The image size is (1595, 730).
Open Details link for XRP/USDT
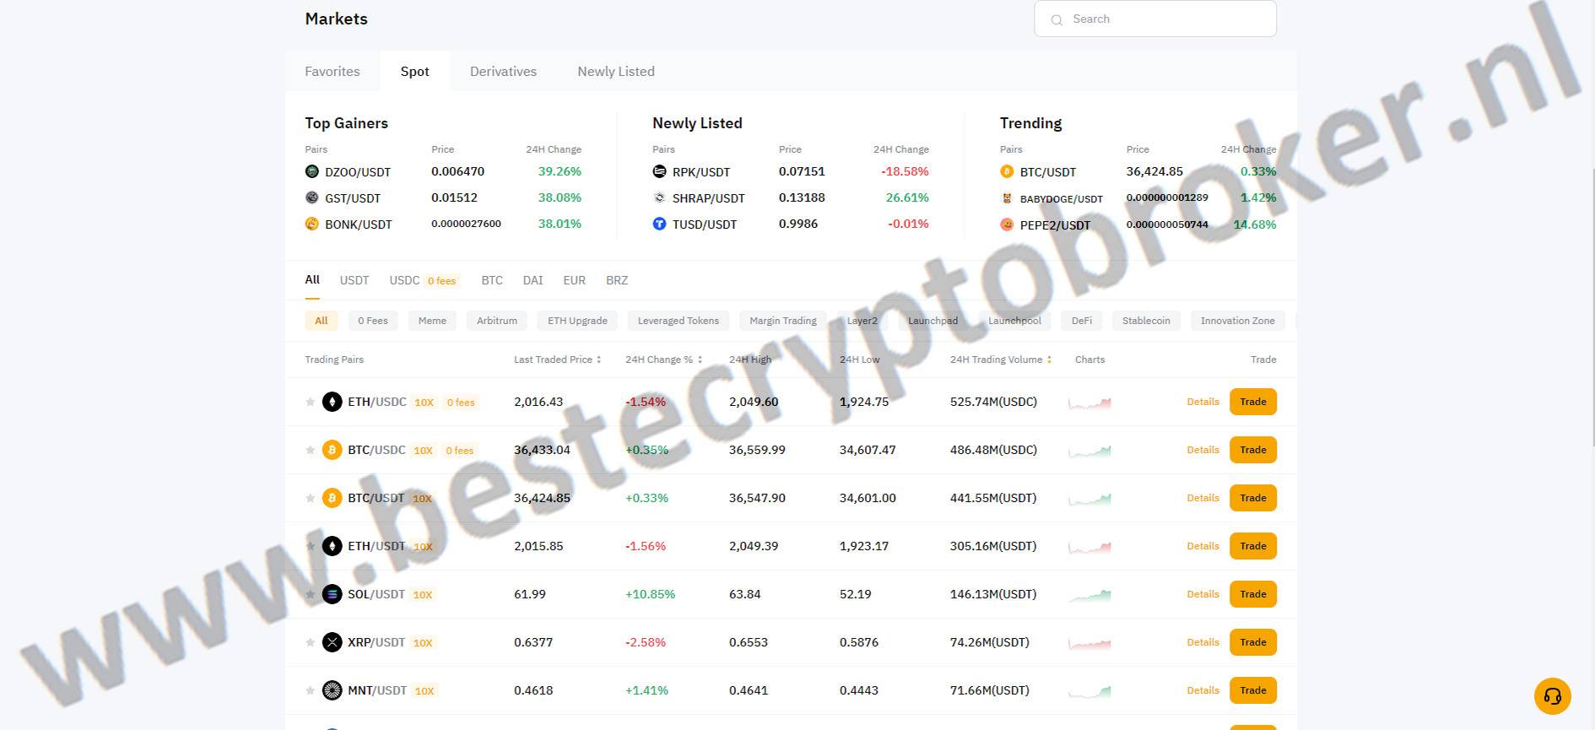pos(1203,642)
